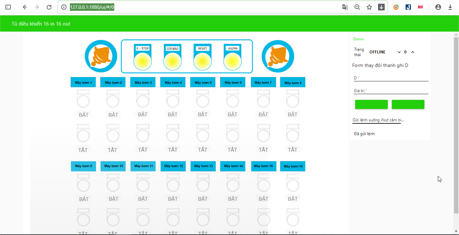Reload the page with refresh icon
This screenshot has height=235, width=459.
pyautogui.click(x=49, y=7)
